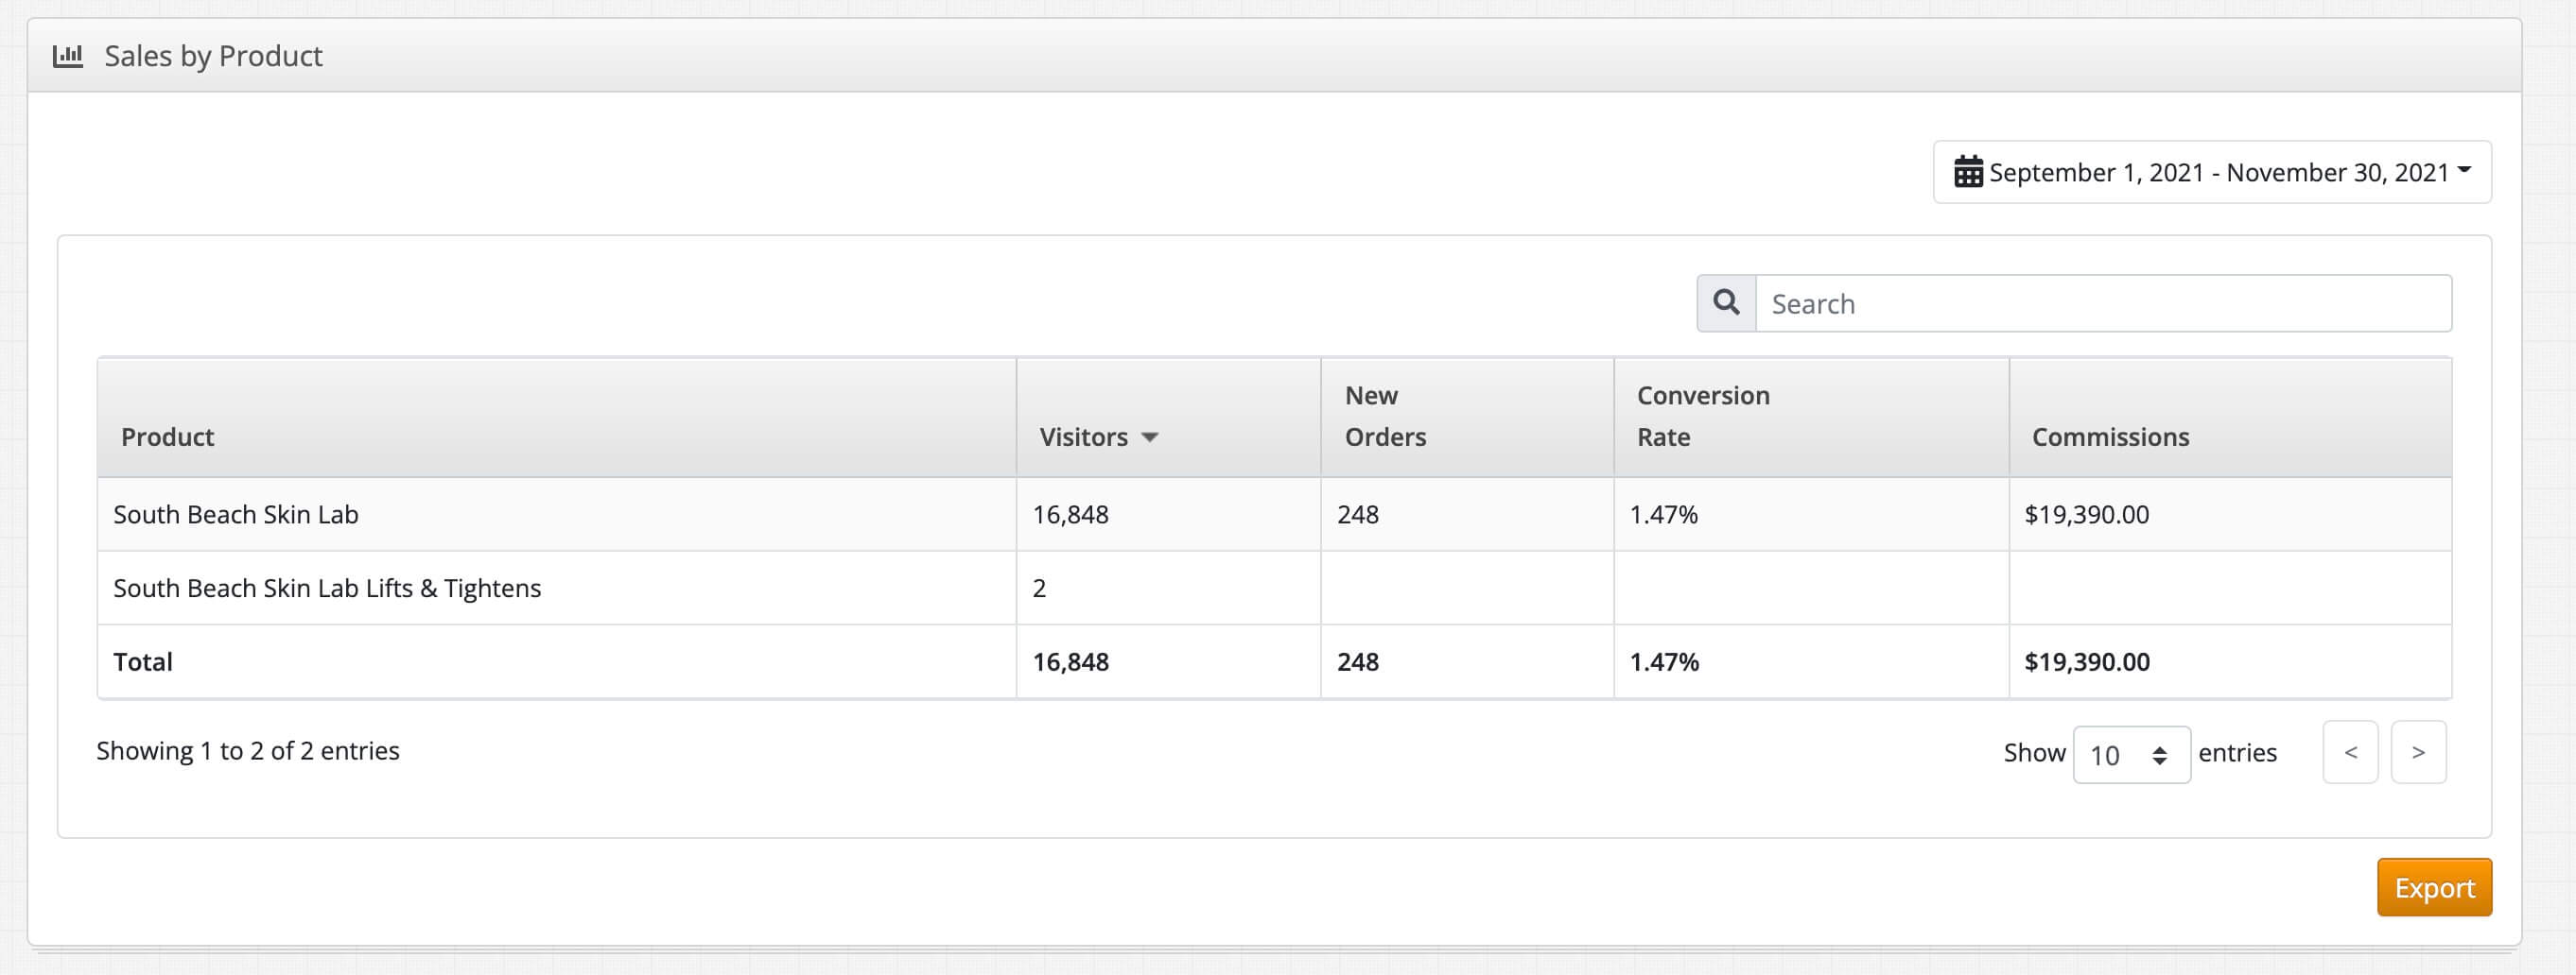Click the magnifying glass search icon
Image resolution: width=2576 pixels, height=975 pixels.
[1726, 302]
